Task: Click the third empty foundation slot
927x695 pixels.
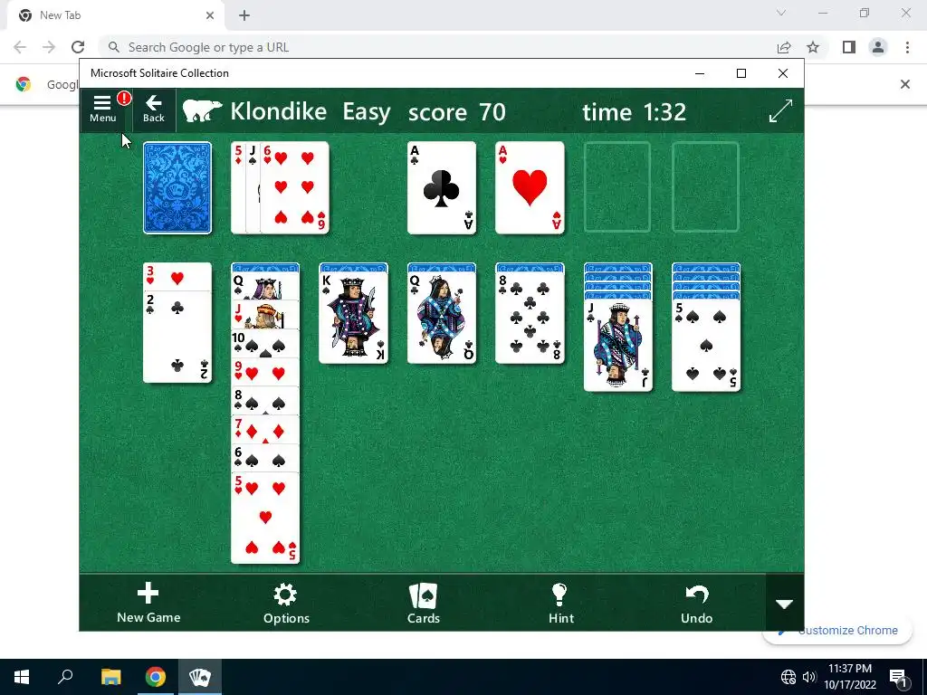Action: tap(617, 187)
